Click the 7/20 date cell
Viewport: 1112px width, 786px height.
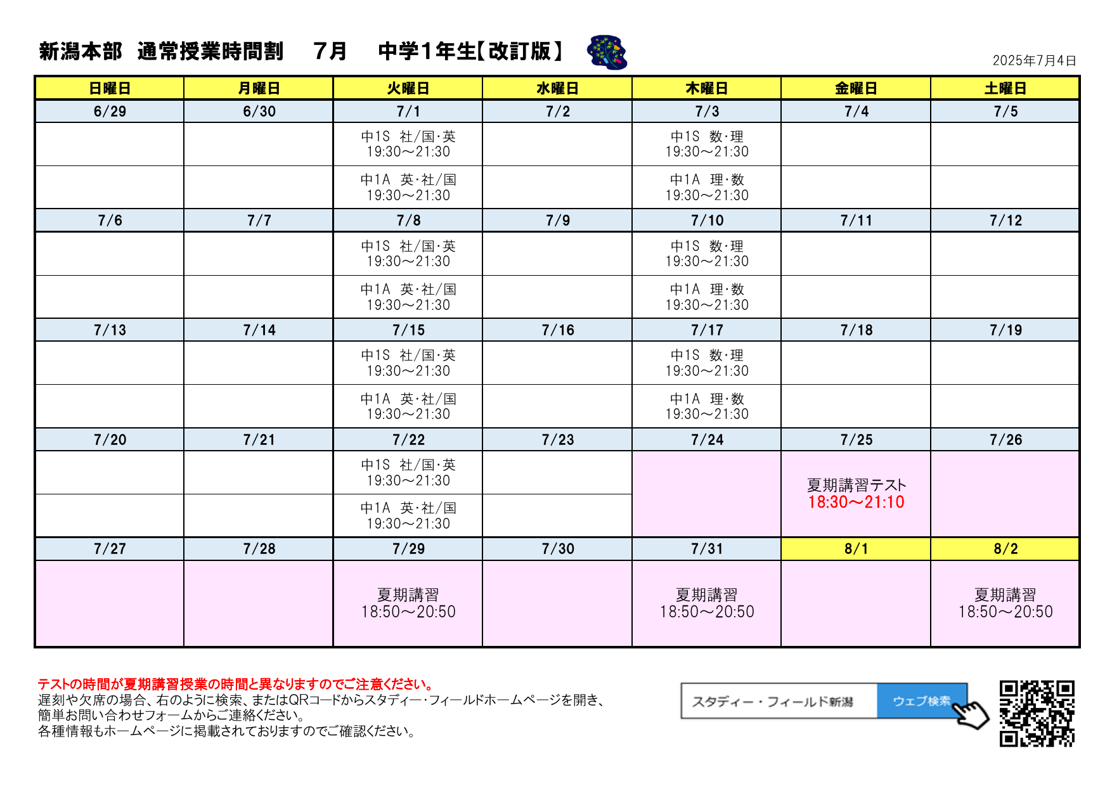(110, 440)
